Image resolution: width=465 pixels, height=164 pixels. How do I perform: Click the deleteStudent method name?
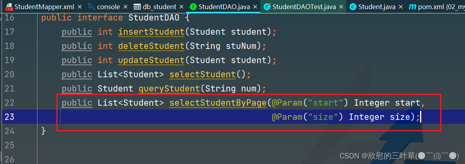(151, 46)
